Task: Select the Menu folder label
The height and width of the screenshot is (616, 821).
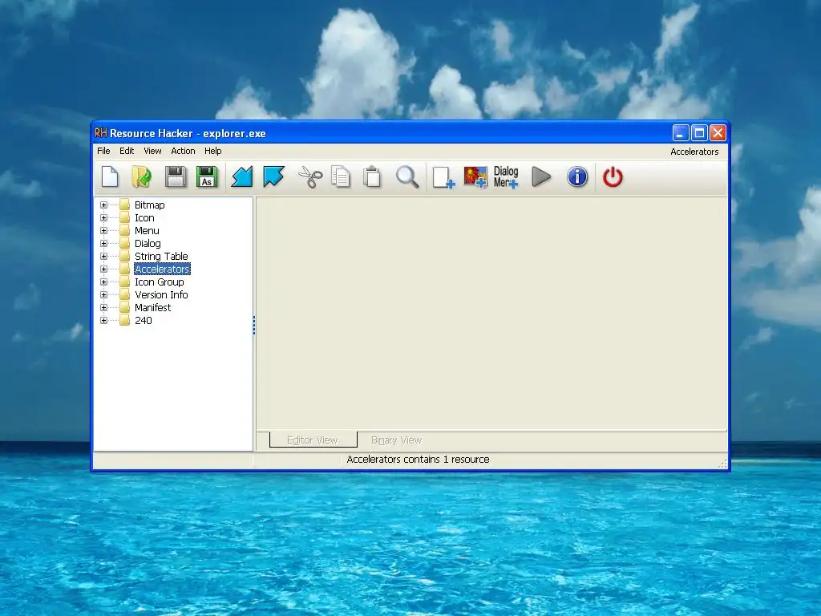Action: [x=147, y=230]
